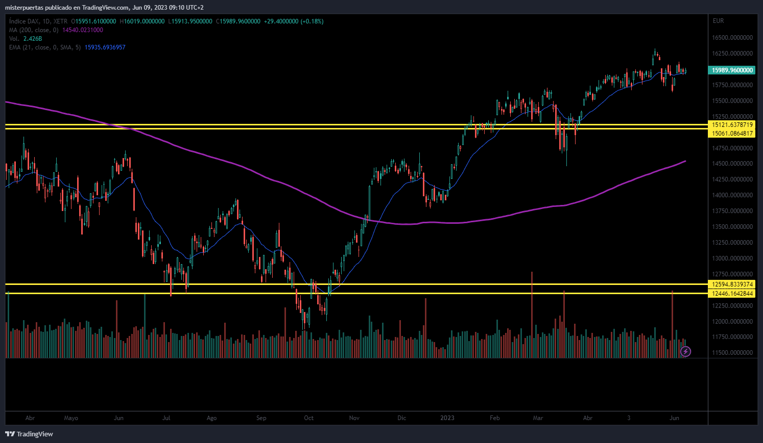The width and height of the screenshot is (763, 443).
Task: Select the EMA (21, close, 0, SMA, 5) label
Action: pyautogui.click(x=45, y=47)
